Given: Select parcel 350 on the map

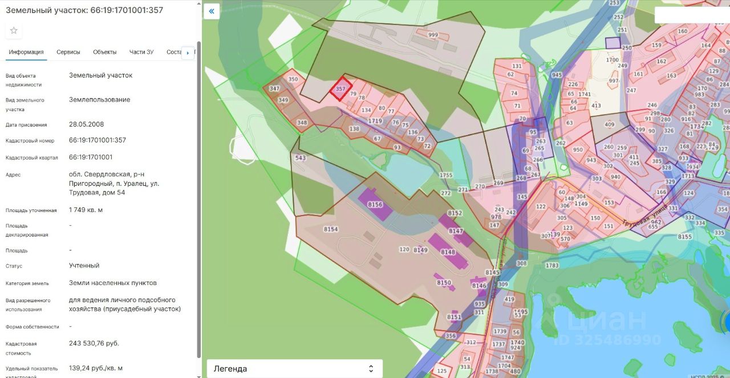Looking at the screenshot, I should 293,79.
